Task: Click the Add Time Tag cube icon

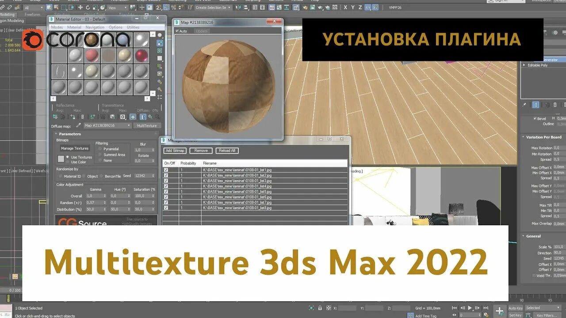Action: point(411,315)
